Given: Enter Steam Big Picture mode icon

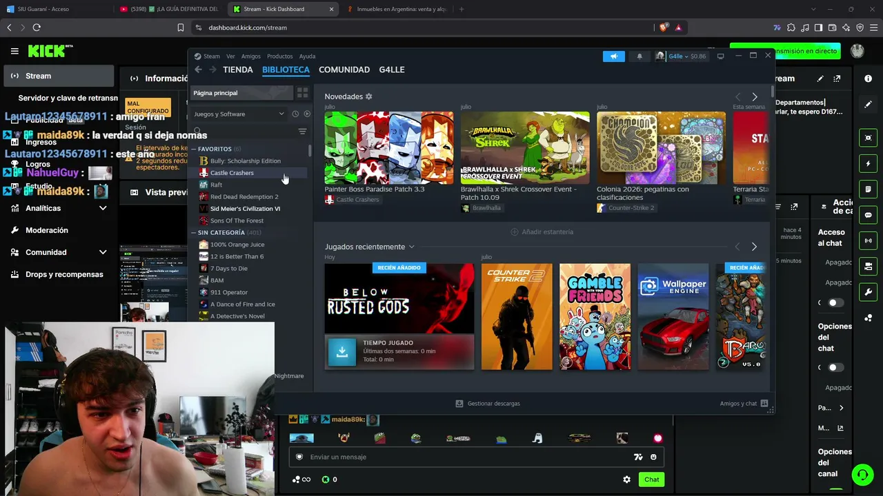Looking at the screenshot, I should tap(721, 56).
